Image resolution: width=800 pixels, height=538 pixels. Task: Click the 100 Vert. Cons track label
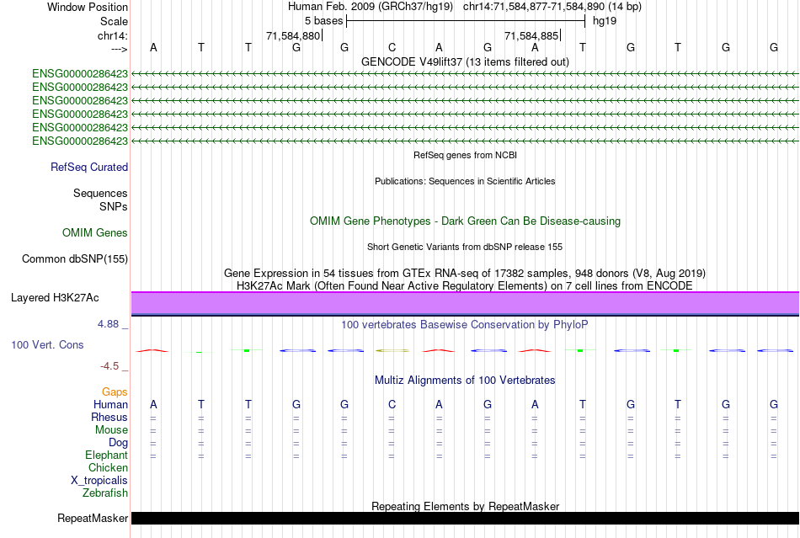point(47,344)
